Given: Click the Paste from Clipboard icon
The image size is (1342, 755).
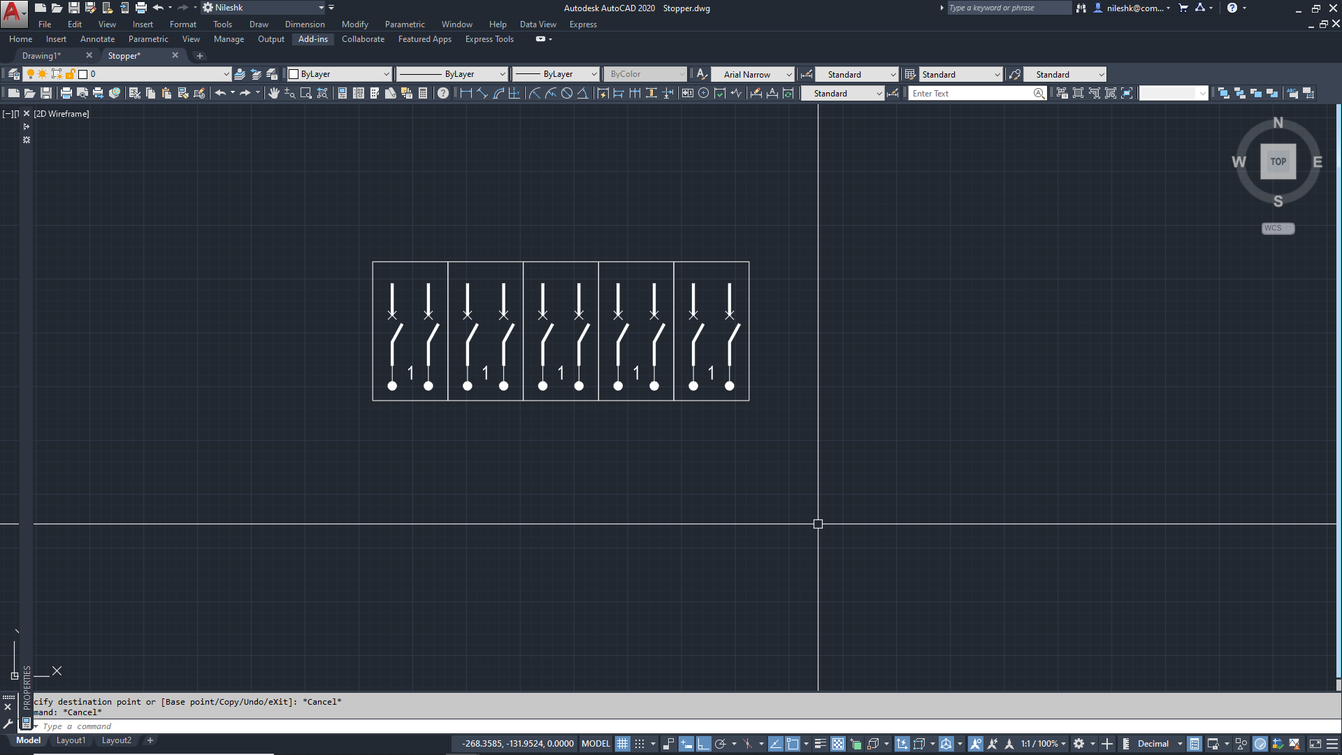Looking at the screenshot, I should pos(166,92).
